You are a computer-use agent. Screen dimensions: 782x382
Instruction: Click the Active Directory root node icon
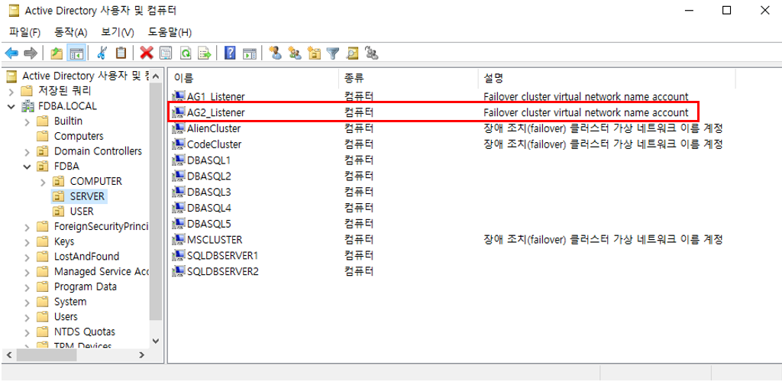[12, 76]
